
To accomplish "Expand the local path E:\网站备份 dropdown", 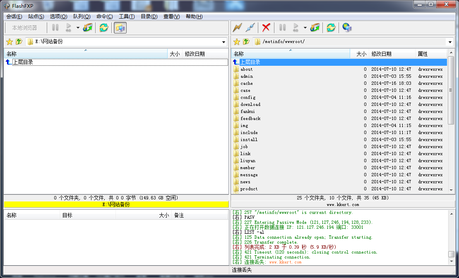I will click(223, 42).
